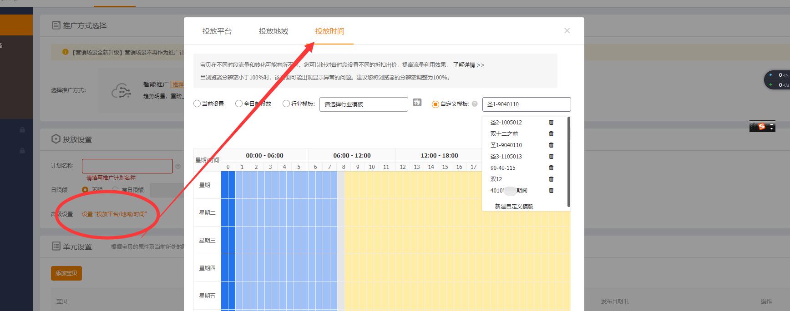Click the 星期四 row label
Screen dimensions: 790x311
(x=207, y=268)
